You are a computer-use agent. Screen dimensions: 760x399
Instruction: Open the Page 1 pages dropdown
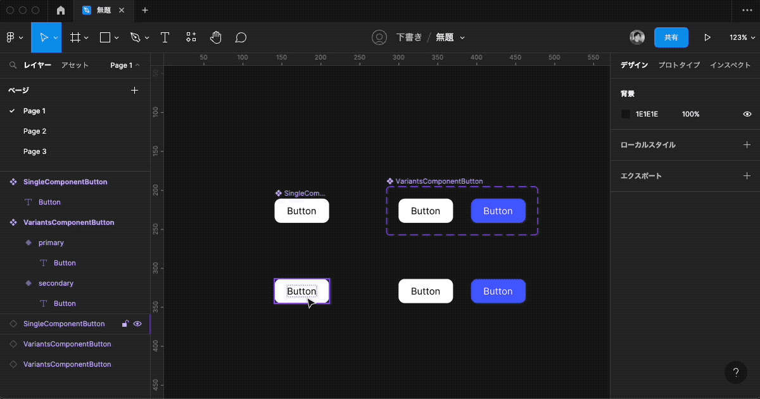tap(124, 65)
